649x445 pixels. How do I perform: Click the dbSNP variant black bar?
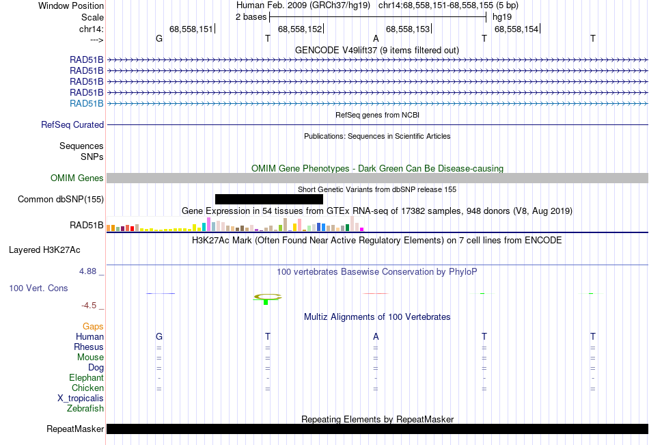click(269, 200)
